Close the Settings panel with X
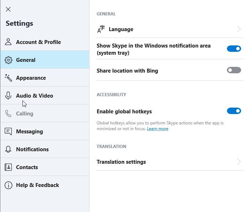The width and height of the screenshot is (249, 212). pos(8,9)
